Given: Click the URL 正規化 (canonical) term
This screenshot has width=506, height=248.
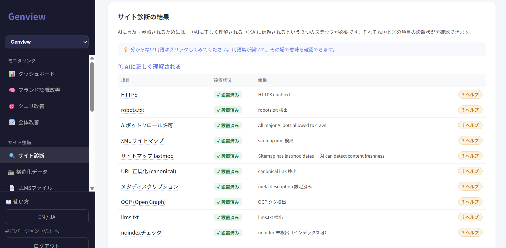Looking at the screenshot, I should pos(149,171).
